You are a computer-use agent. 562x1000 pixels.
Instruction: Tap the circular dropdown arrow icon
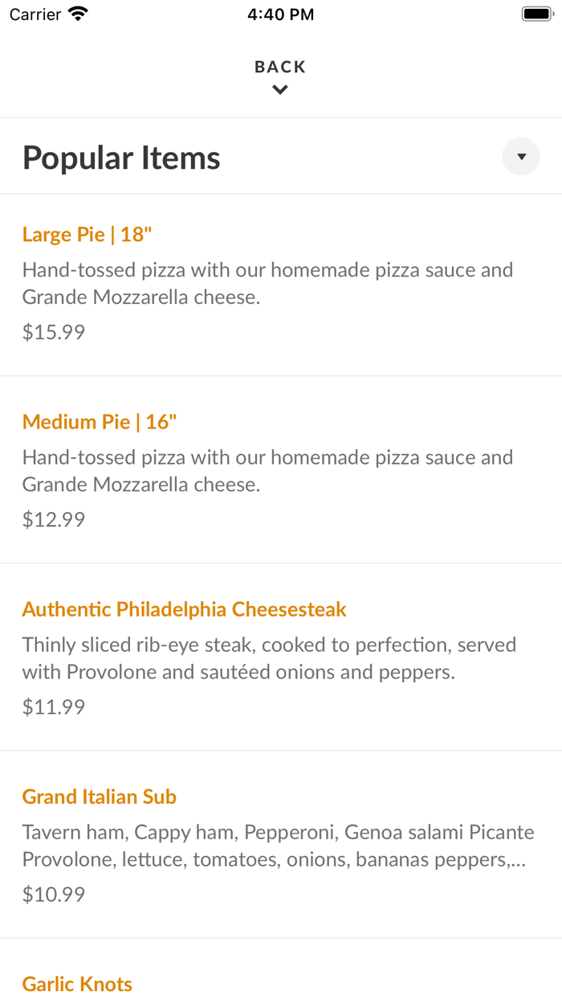coord(520,156)
